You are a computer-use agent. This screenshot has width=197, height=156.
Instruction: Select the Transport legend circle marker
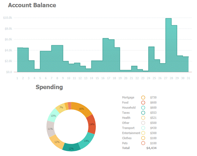(143, 128)
